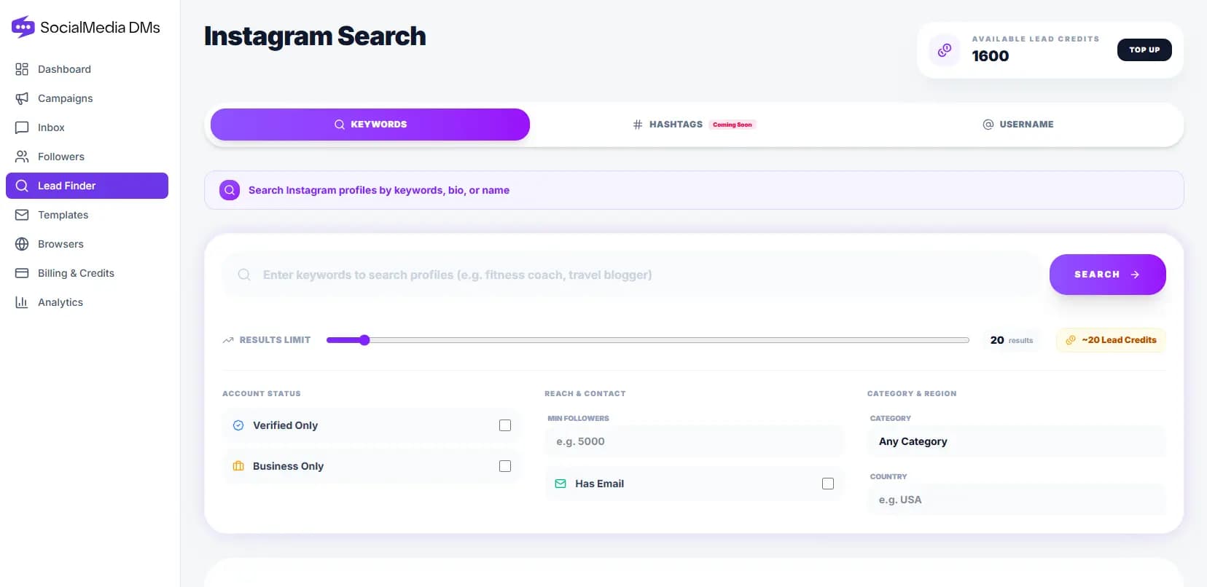The height and width of the screenshot is (587, 1207).
Task: Click the Campaigns megaphone icon
Action: 22,98
